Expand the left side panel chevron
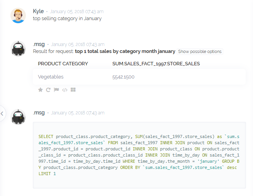This screenshot has height=196, width=253. pyautogui.click(x=2, y=114)
